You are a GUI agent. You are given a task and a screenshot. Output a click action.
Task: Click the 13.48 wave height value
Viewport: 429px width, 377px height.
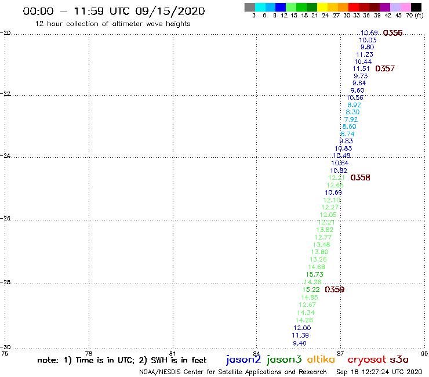pyautogui.click(x=322, y=245)
